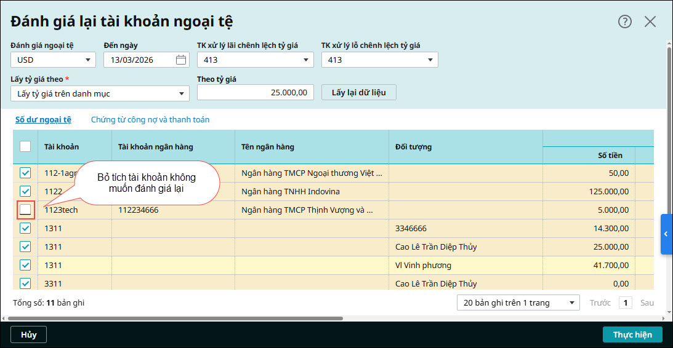
Task: Click the Lấy lại dữ liệu button
Action: point(358,92)
